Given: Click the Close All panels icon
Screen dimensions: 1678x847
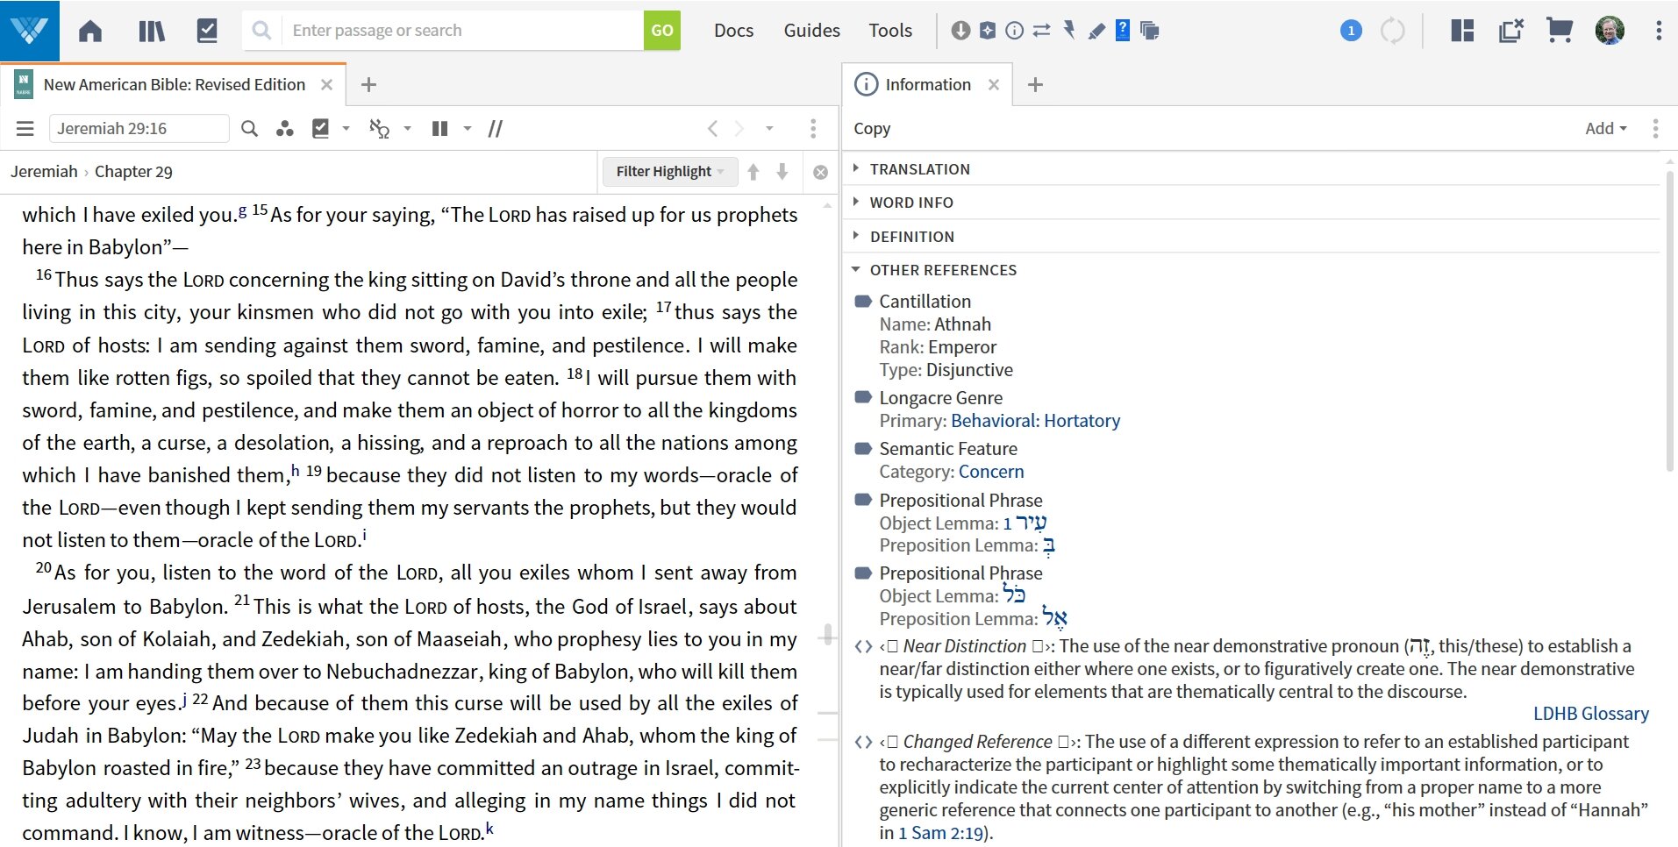Looking at the screenshot, I should (x=1511, y=31).
